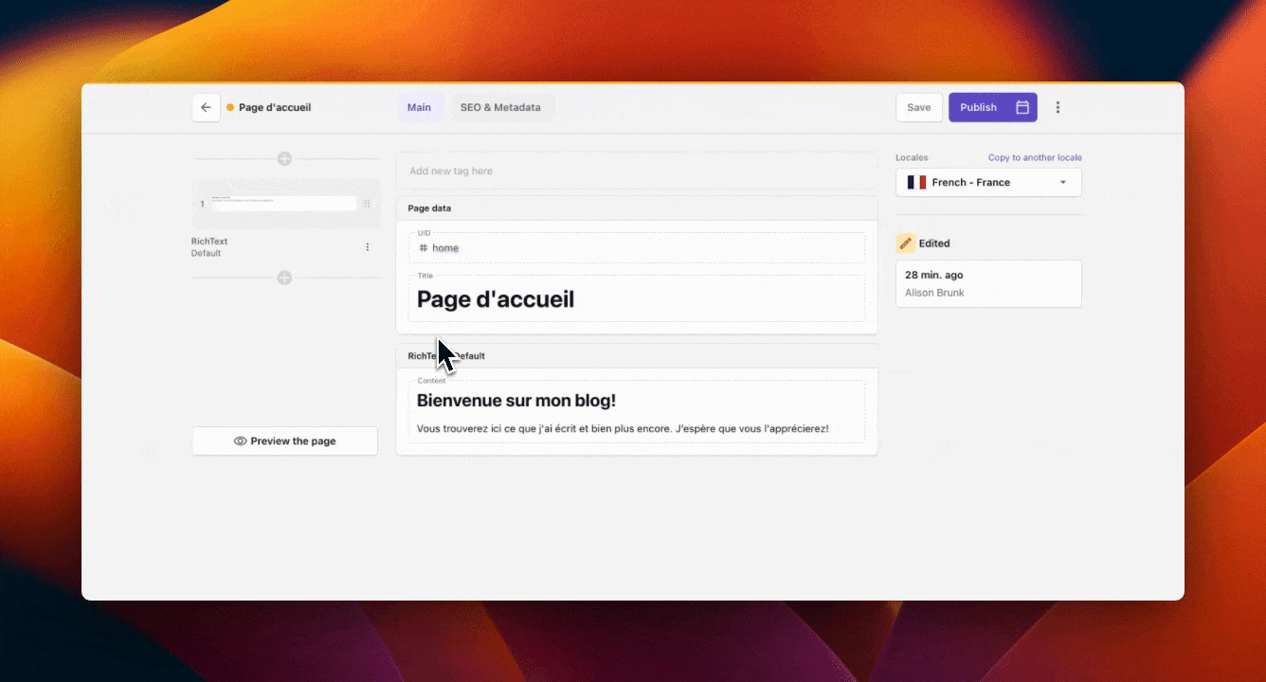Click the orange status dot beside Page d'accueil
The image size is (1266, 682).
(227, 107)
